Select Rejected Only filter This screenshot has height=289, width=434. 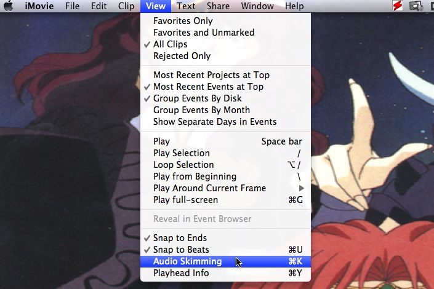tap(225, 56)
